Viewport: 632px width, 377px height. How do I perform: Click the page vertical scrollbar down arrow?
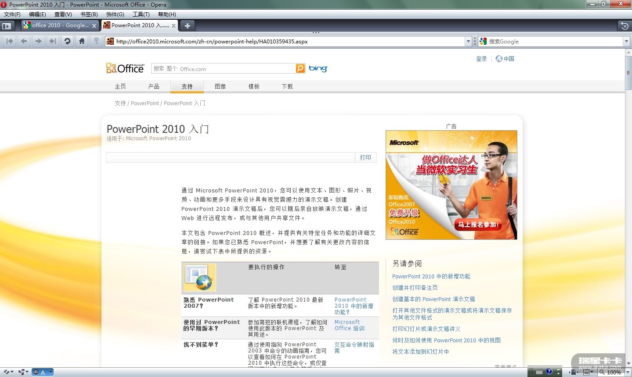[x=628, y=364]
